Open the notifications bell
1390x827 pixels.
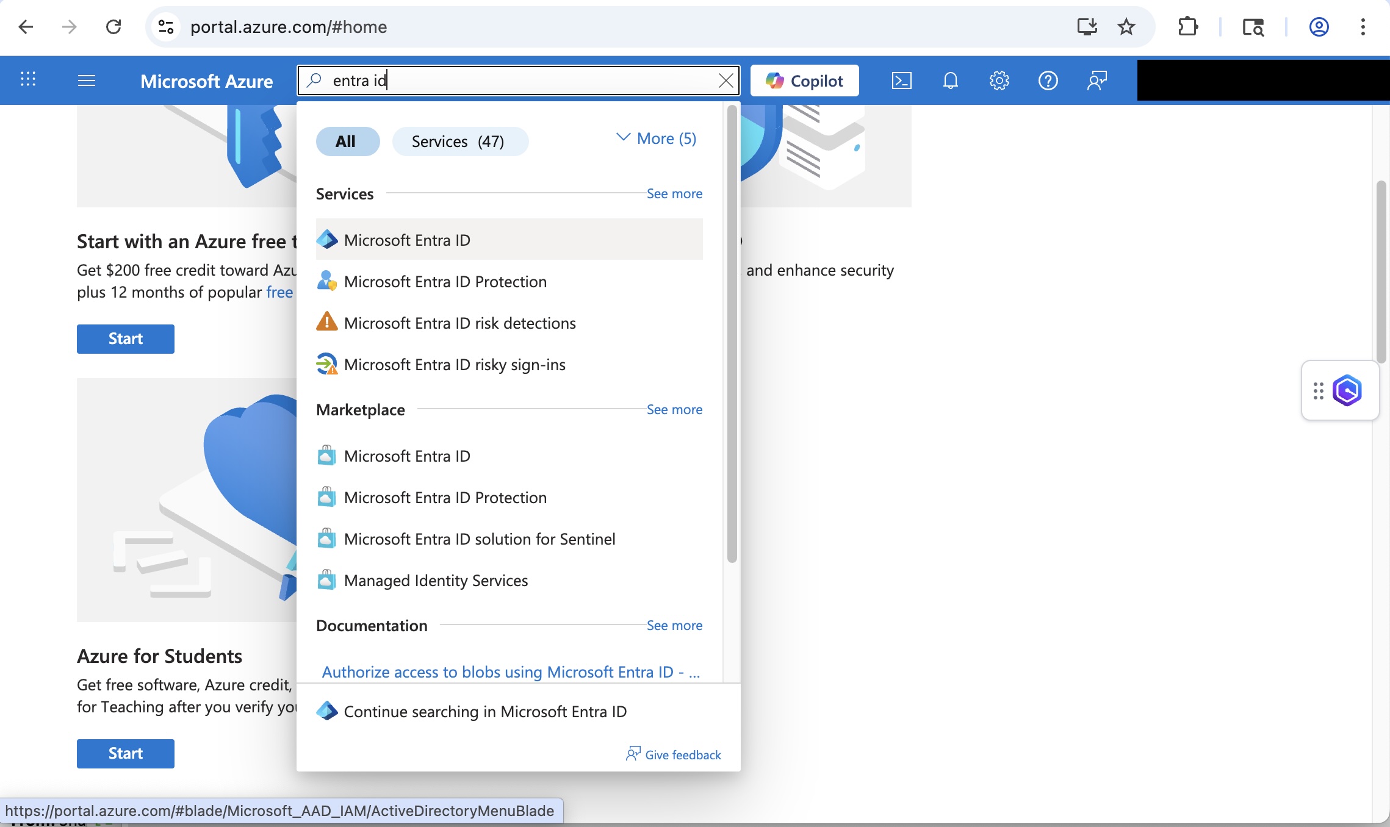[950, 81]
